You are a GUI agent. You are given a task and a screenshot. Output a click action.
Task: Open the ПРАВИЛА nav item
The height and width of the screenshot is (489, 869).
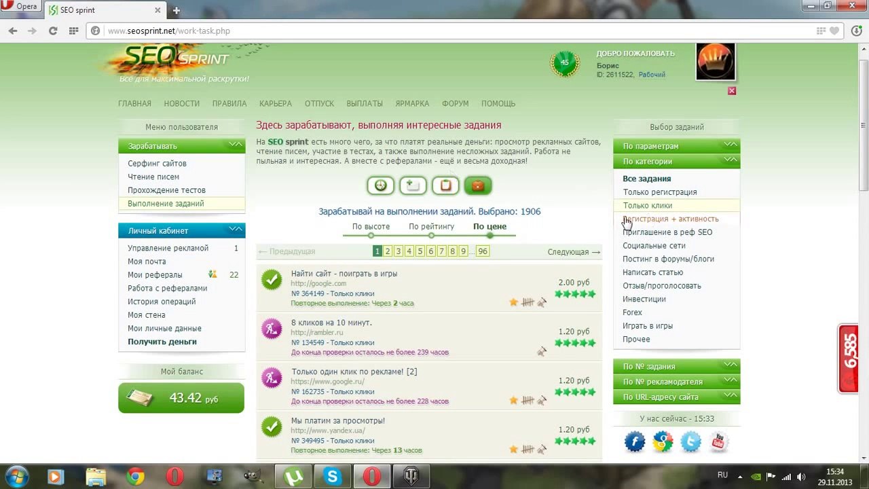pos(229,103)
